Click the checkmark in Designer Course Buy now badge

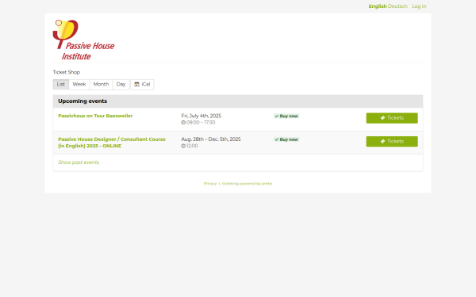click(277, 139)
